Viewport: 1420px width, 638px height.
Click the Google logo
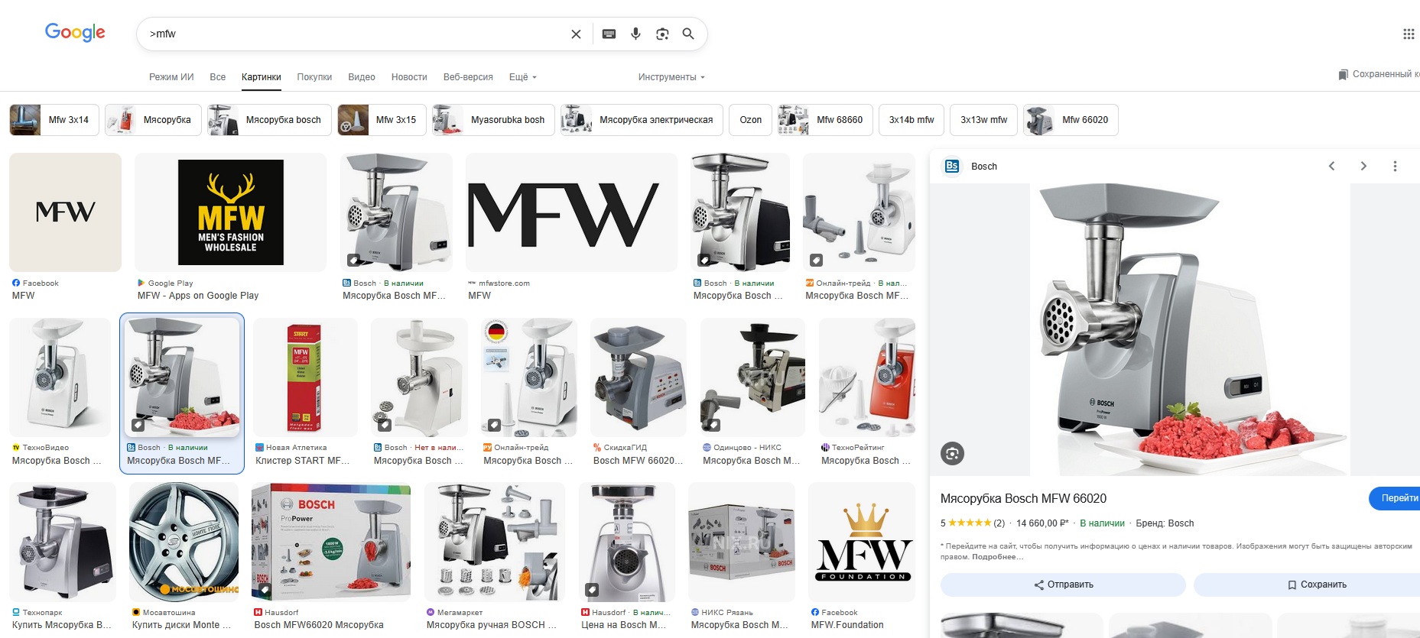pyautogui.click(x=75, y=32)
